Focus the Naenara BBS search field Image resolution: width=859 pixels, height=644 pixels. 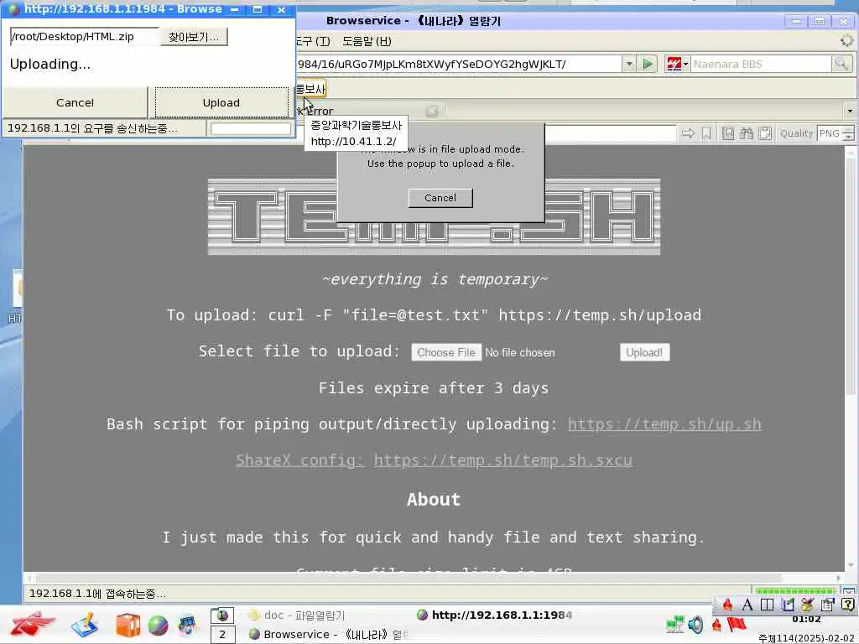(x=761, y=64)
